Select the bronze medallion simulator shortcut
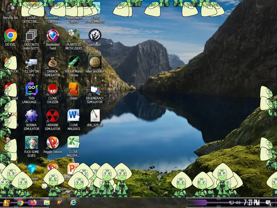The width and height of the screenshot is (277, 208). [x=95, y=64]
